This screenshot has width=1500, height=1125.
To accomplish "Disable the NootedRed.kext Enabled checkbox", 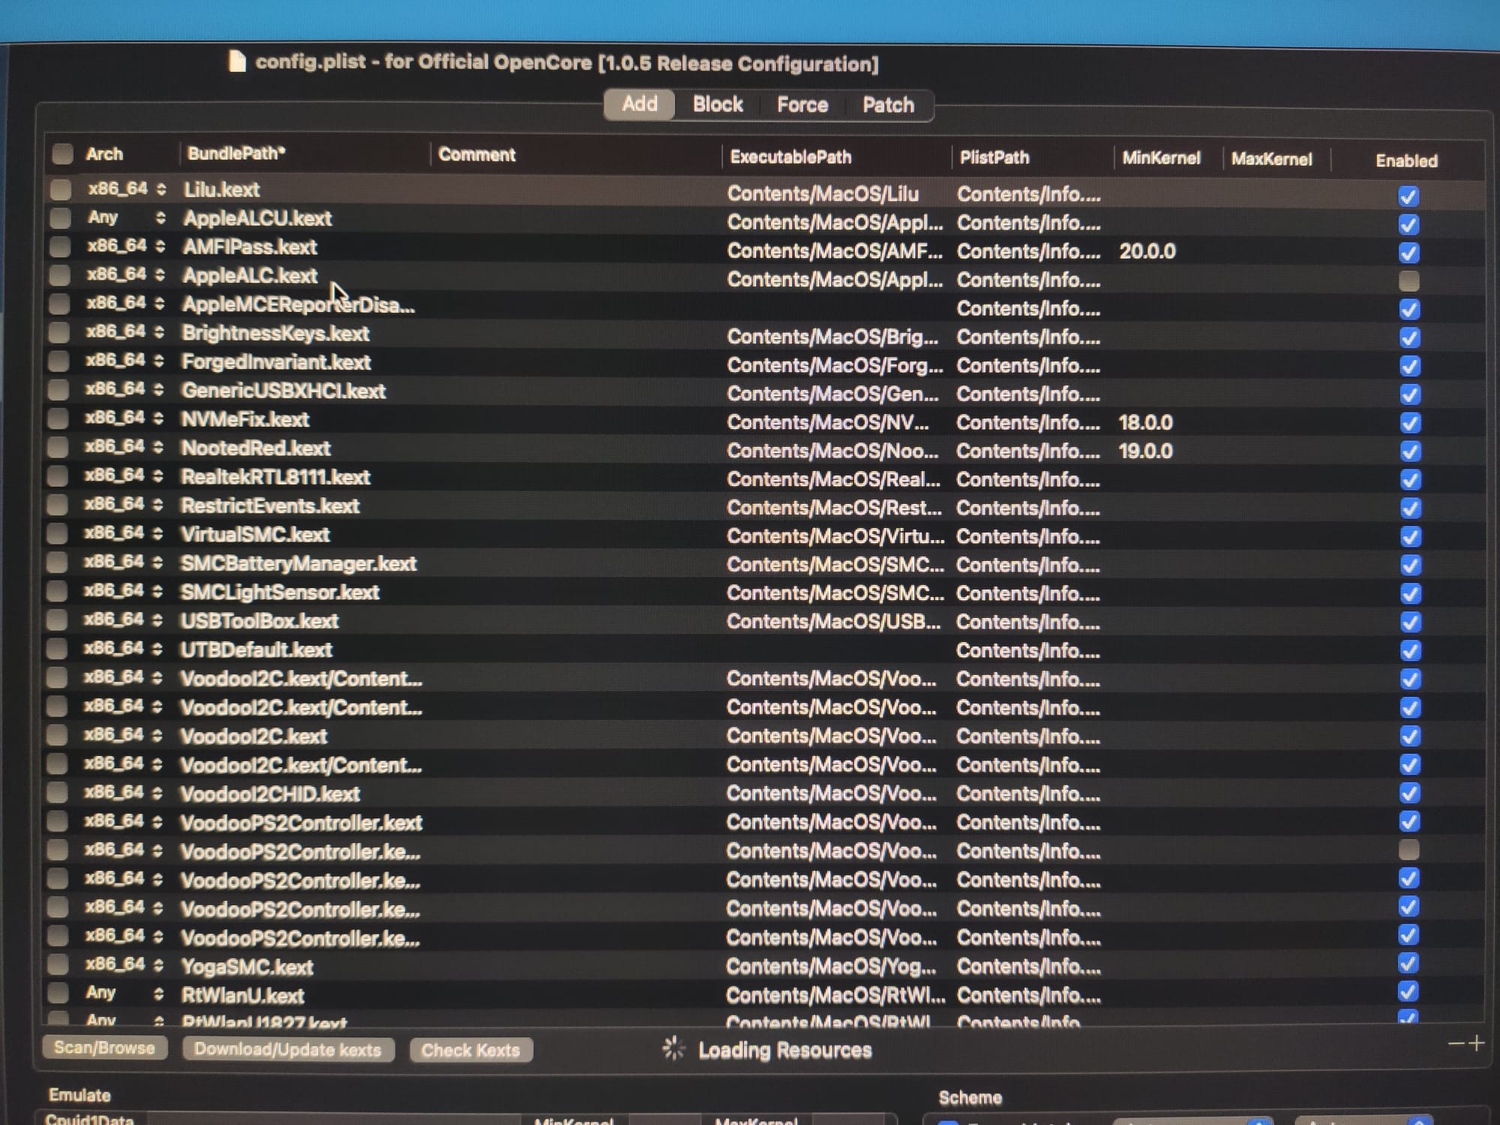I will (x=1410, y=451).
